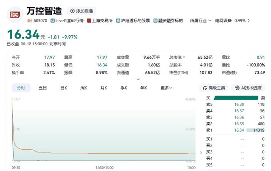Switch to the 五日 tab
Screen dimensions: 271x171
pos(42,88)
